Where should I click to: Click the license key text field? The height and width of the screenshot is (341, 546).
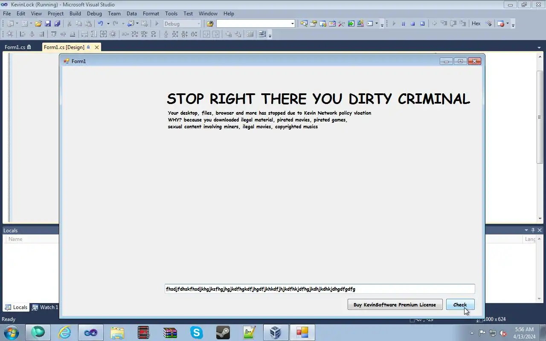(319, 289)
